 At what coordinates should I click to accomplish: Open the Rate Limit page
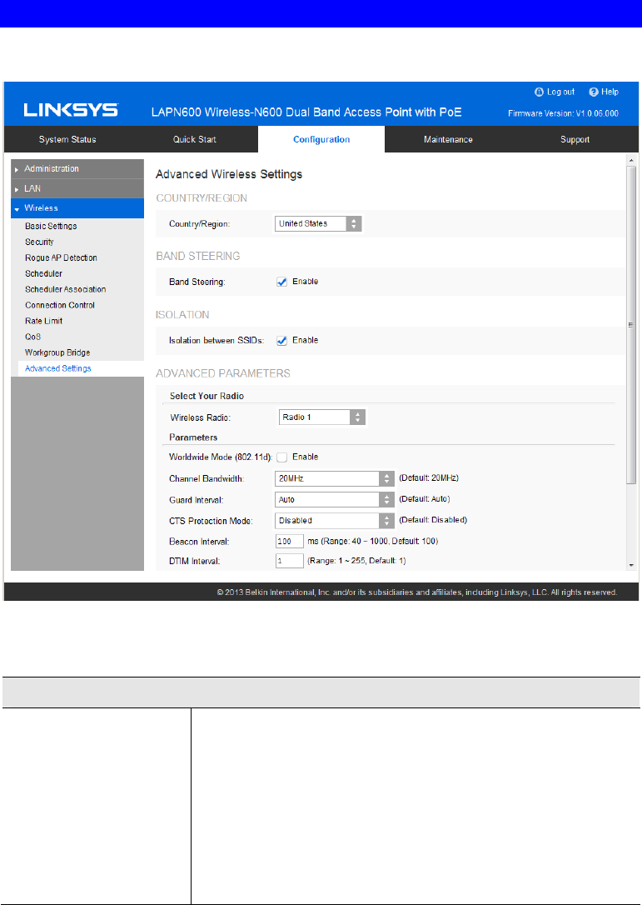click(x=44, y=321)
